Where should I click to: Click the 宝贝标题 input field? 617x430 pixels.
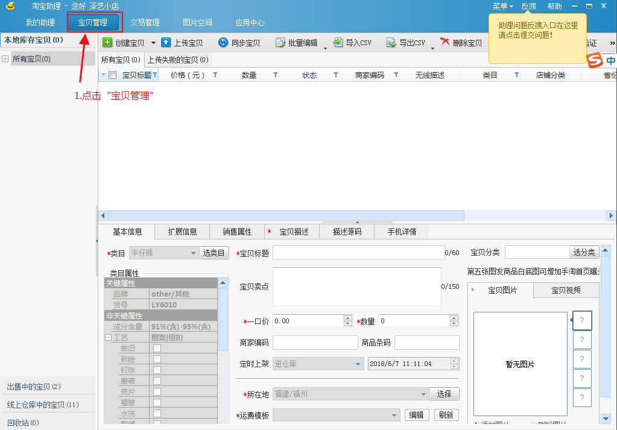358,253
